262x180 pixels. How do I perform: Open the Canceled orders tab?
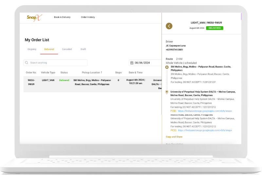point(67,49)
